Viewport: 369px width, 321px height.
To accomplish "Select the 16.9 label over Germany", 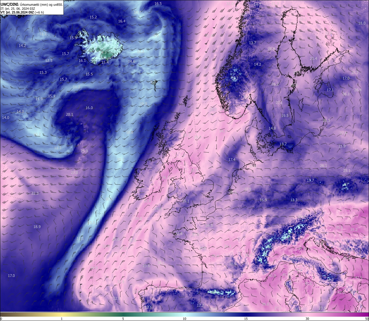I will 263,200.
